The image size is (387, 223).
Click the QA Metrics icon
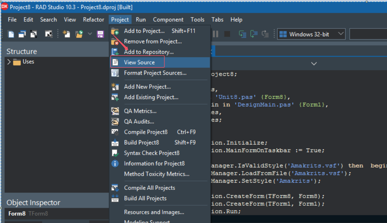[115, 111]
